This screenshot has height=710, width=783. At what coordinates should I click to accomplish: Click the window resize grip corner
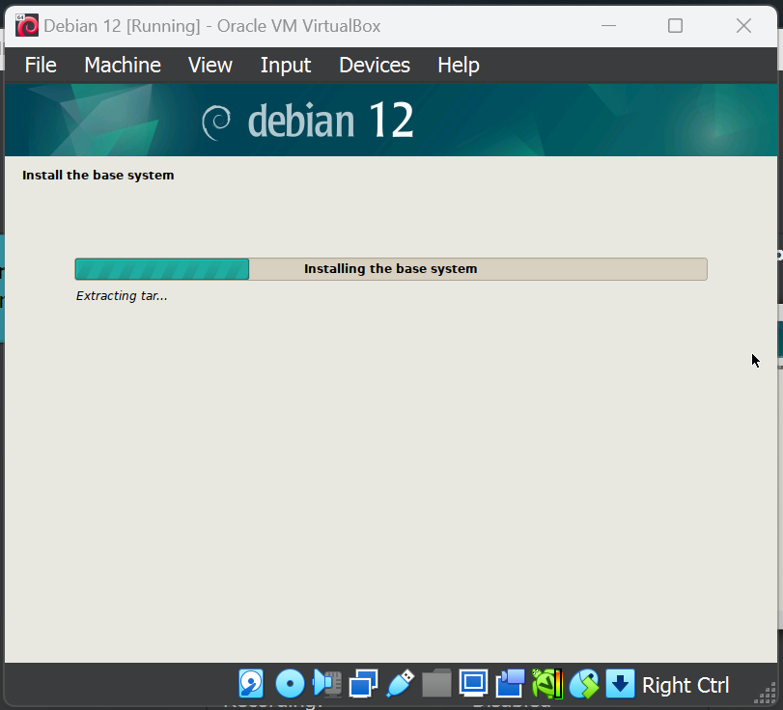pyautogui.click(x=765, y=694)
